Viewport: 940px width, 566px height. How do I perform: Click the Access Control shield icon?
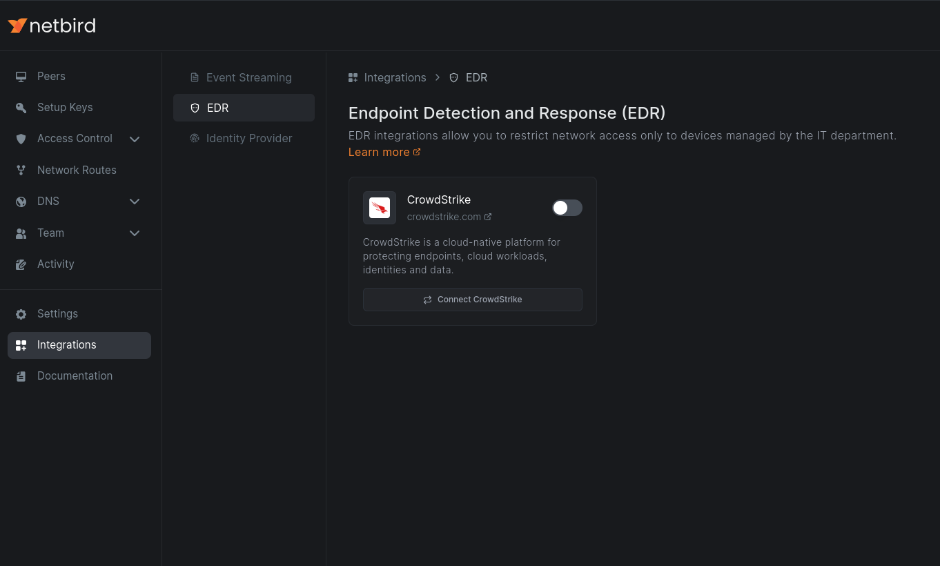tap(21, 139)
